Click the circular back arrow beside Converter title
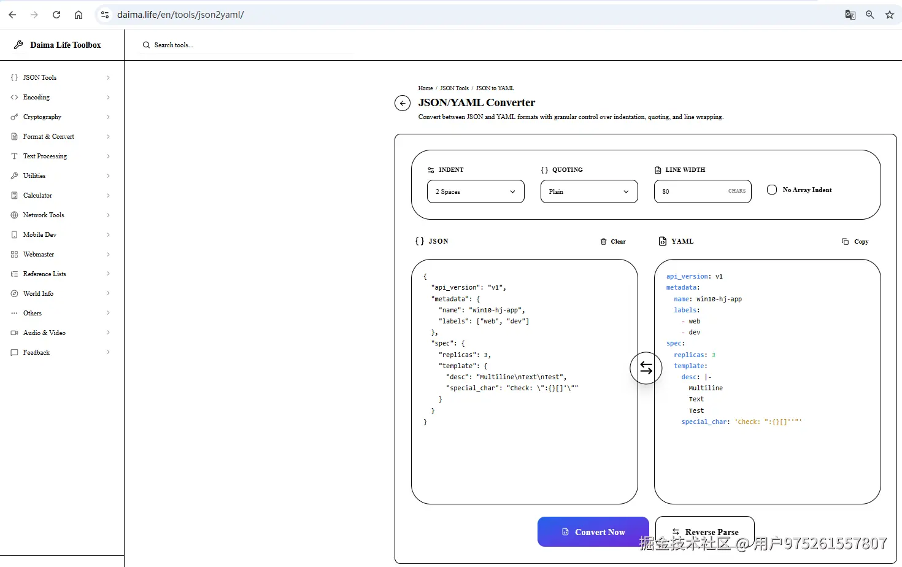Viewport: 902px width, 567px height. [403, 103]
